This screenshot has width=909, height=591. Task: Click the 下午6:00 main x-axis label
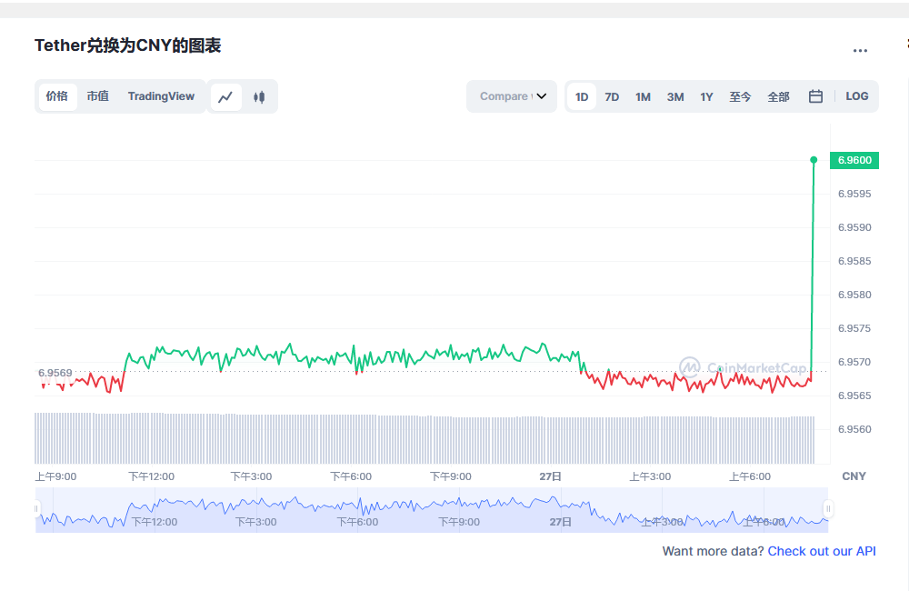point(351,476)
